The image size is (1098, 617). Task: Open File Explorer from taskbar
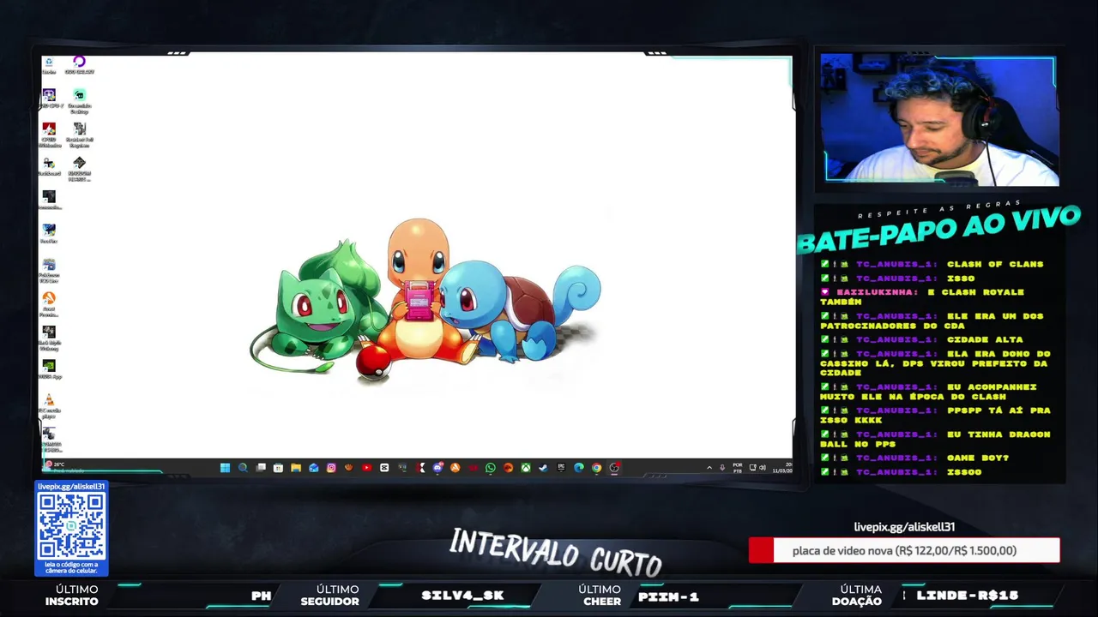pyautogui.click(x=296, y=468)
